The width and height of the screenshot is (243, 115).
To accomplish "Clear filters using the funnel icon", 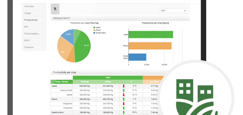I will pos(55,9).
